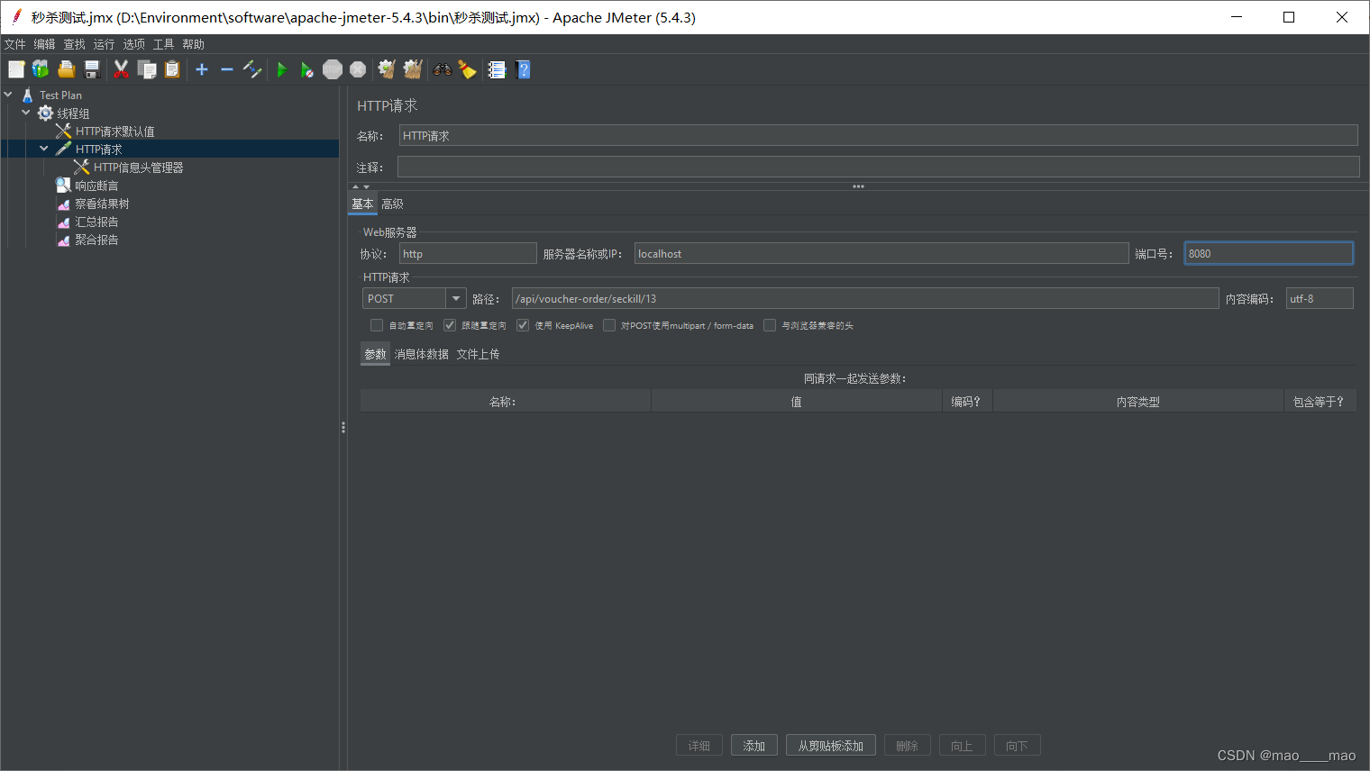Click the Cut scissors icon

click(x=121, y=69)
